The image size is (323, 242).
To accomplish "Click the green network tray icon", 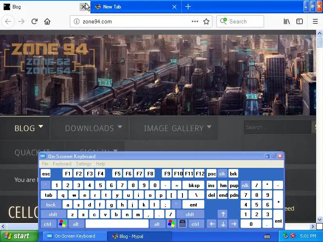I will coord(285,236).
